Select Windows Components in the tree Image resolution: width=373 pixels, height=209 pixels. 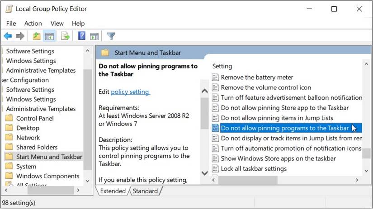coord(47,176)
